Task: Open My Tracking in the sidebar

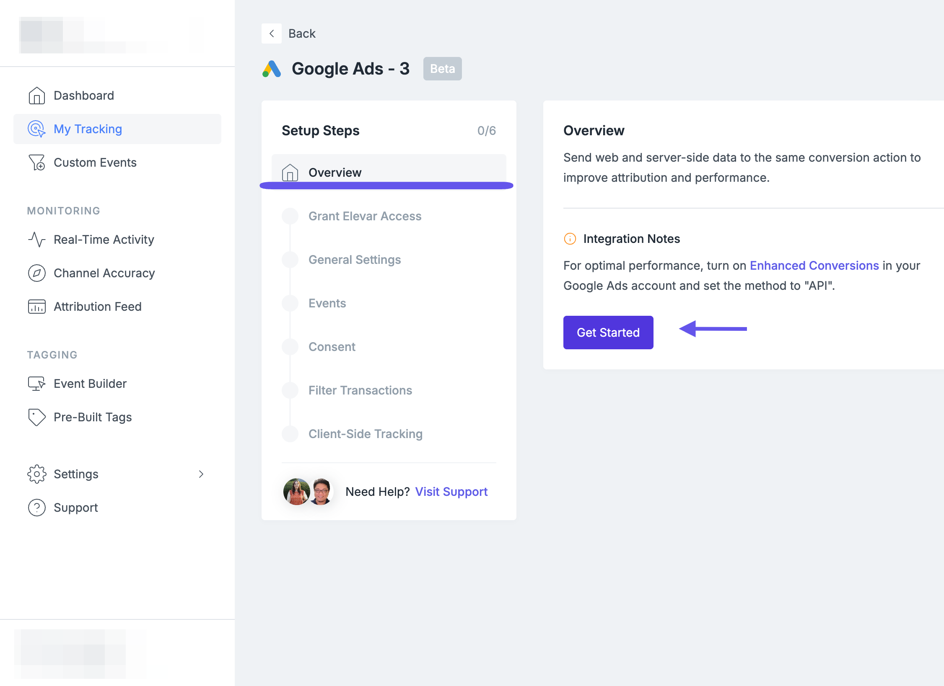Action: [117, 129]
